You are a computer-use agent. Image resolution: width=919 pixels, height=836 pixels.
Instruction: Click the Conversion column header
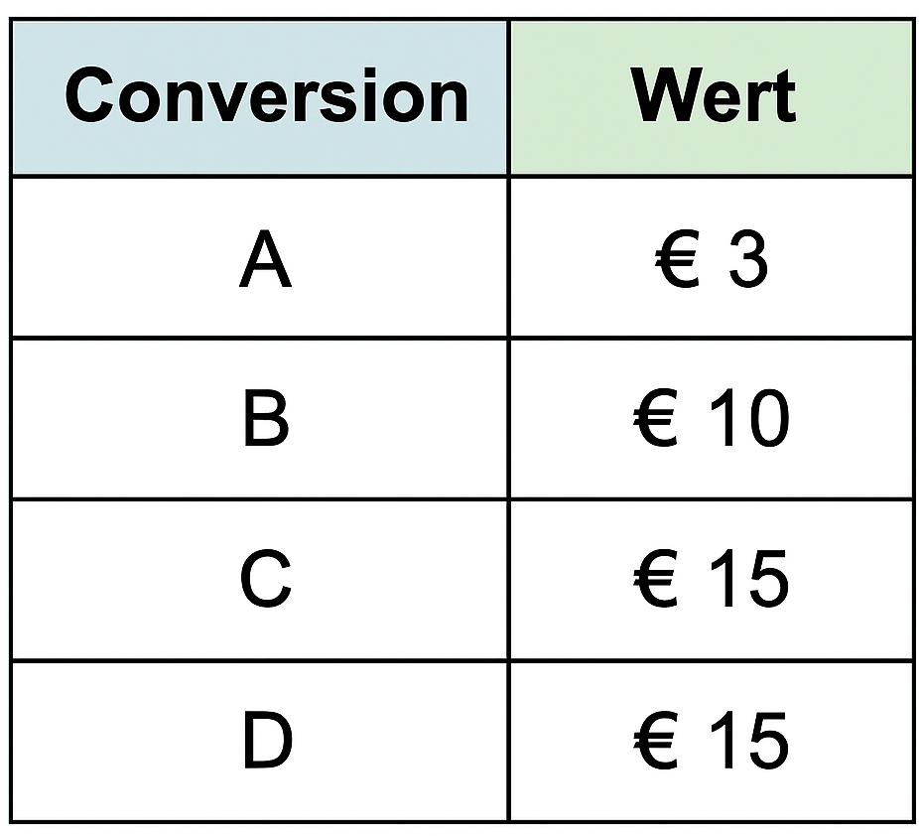(x=265, y=96)
